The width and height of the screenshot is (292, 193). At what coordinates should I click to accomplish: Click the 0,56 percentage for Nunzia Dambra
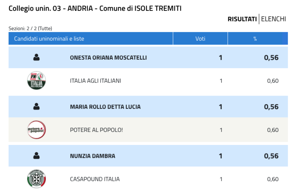pos(271,156)
